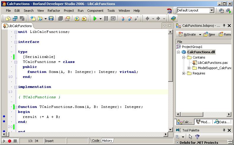
Task: Open the Default Layout dropdown
Action: [x=212, y=11]
